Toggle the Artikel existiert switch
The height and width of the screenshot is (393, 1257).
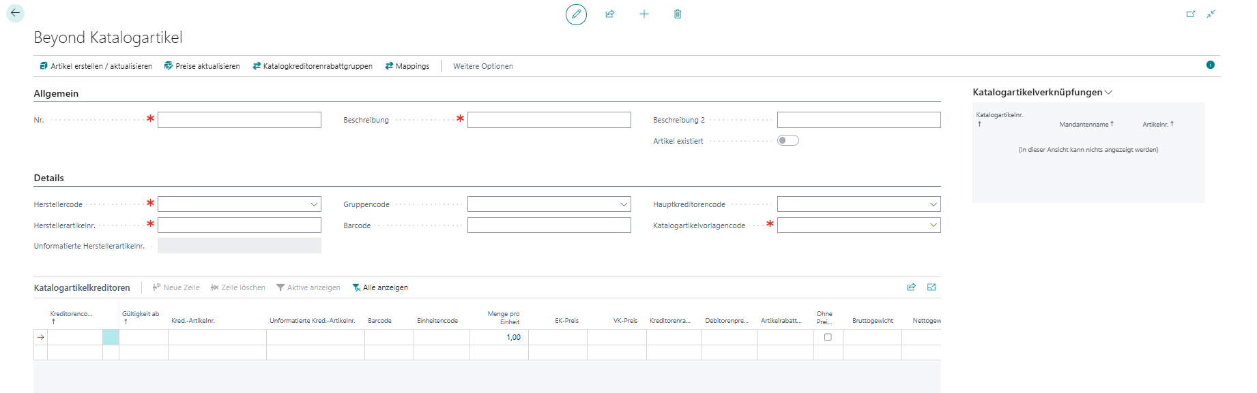pos(788,140)
